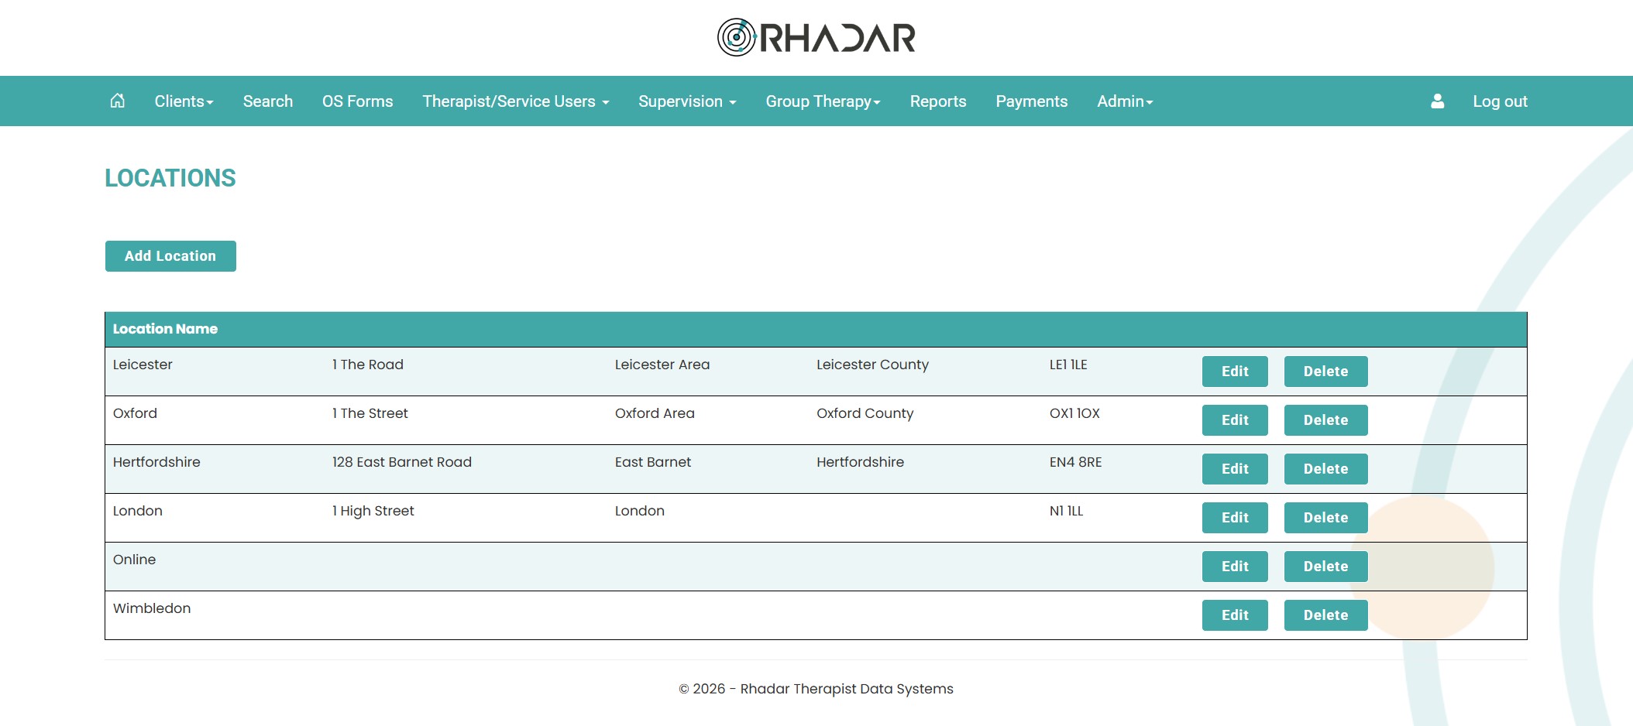Image resolution: width=1633 pixels, height=726 pixels.
Task: Go to the home page icon
Action: click(x=117, y=101)
